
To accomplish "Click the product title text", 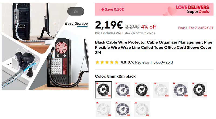I will [154, 47].
